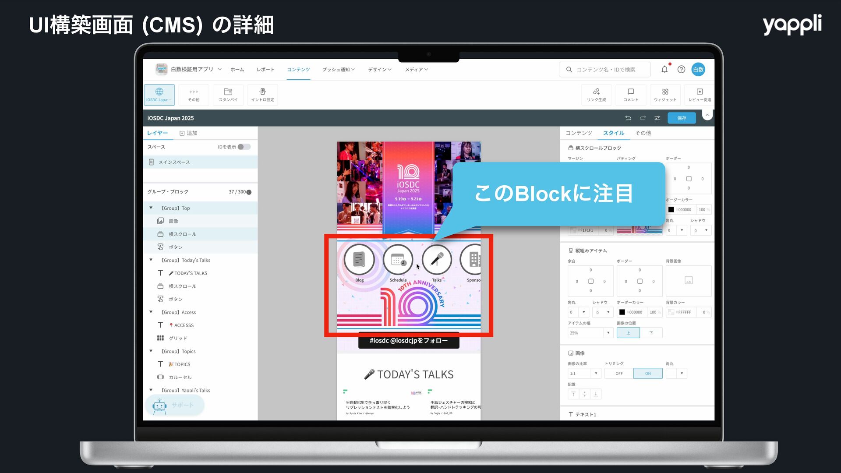Open the デザイン menu

[379, 69]
